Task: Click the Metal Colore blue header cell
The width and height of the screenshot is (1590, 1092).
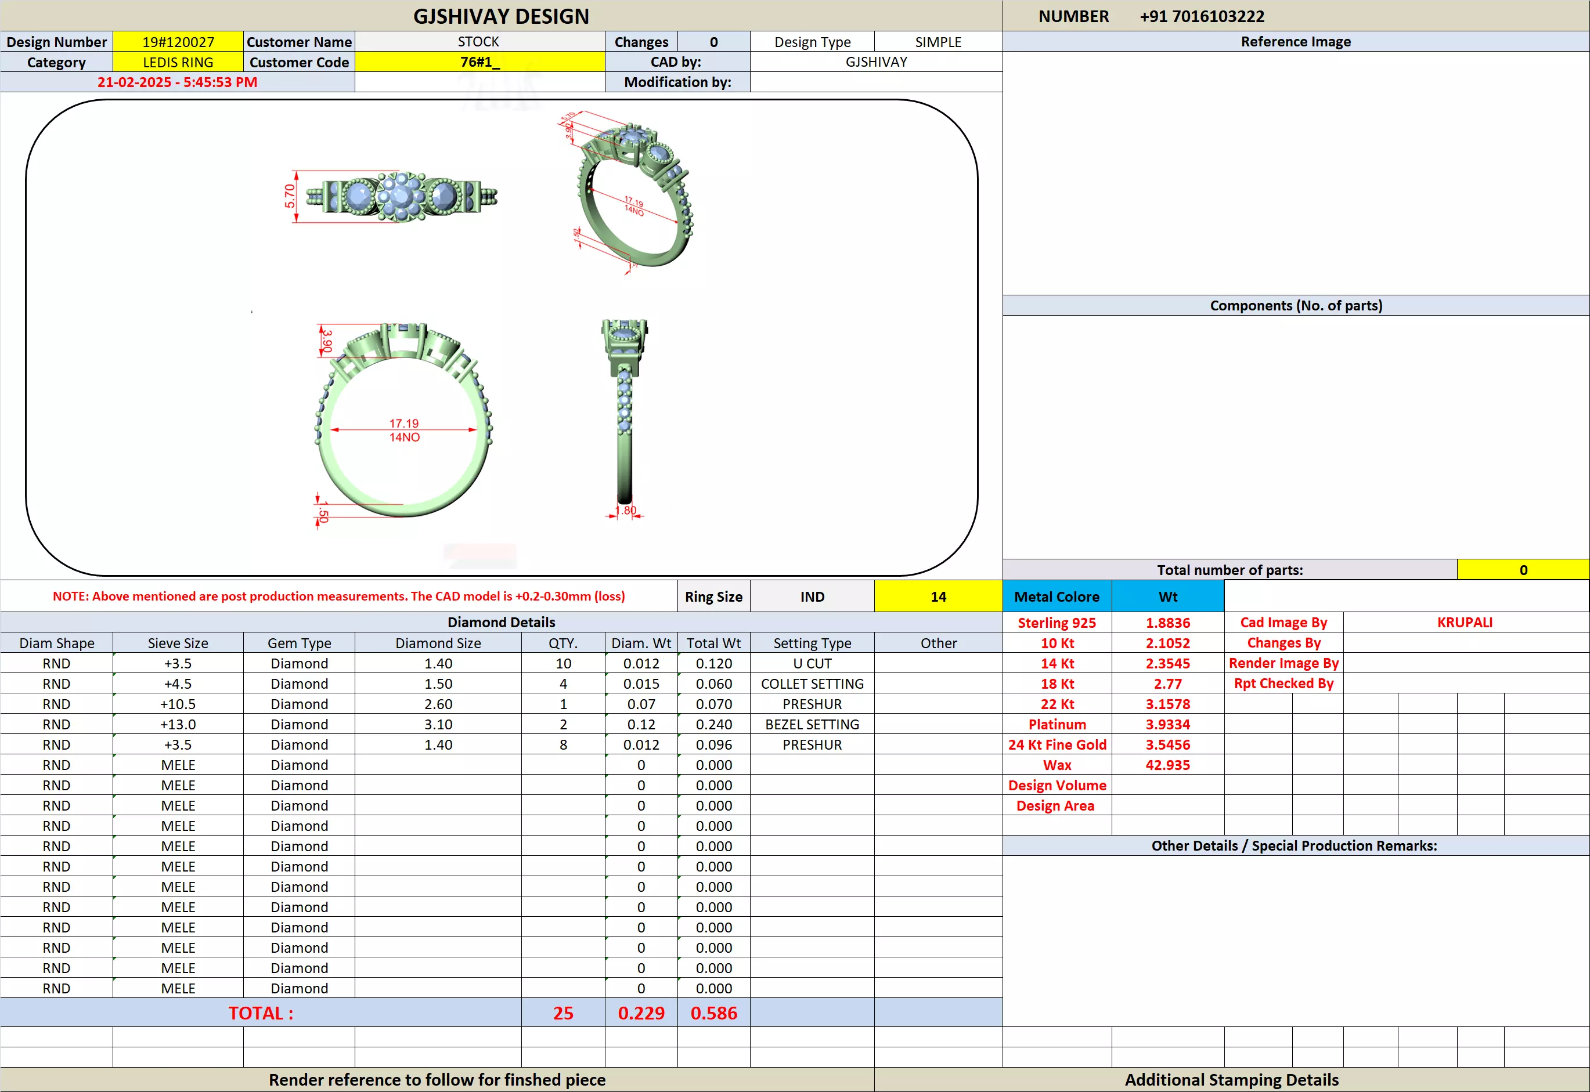Action: tap(1056, 596)
